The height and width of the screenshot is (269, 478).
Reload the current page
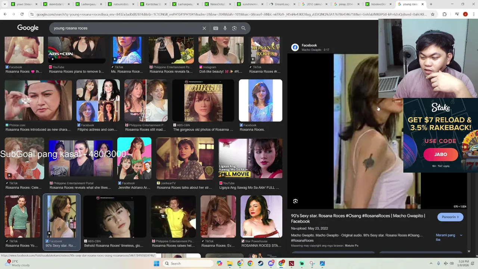pos(22,14)
